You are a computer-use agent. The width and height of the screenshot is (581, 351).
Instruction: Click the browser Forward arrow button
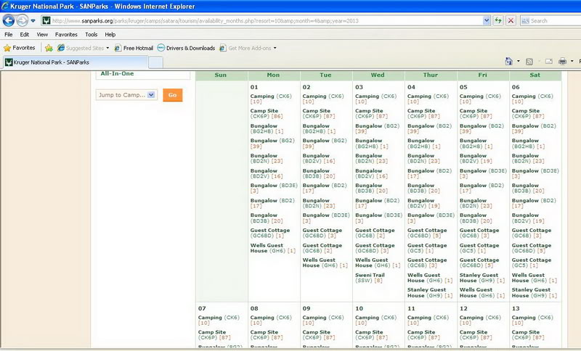23,21
